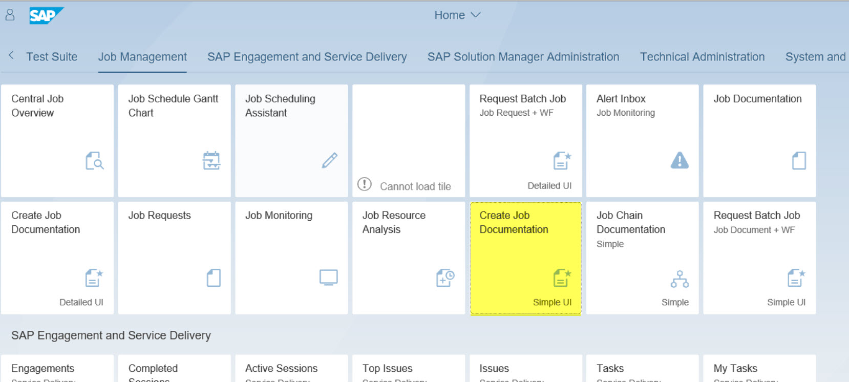Open the Alert Inbox Job Monitoring tile

click(642, 141)
